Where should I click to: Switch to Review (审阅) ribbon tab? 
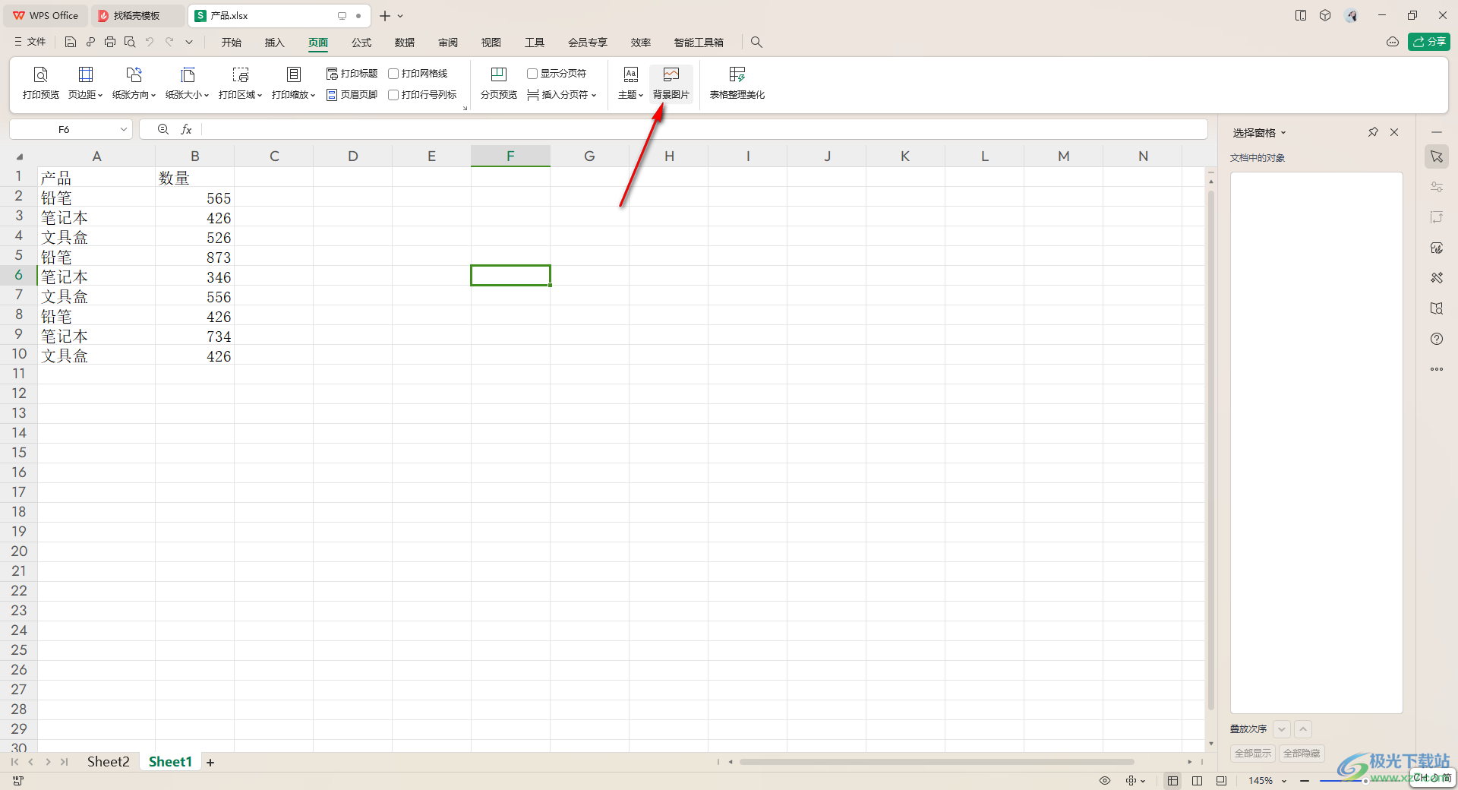coord(448,43)
